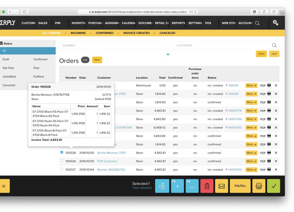Create a New order
294x212 pixels.
click(x=97, y=60)
